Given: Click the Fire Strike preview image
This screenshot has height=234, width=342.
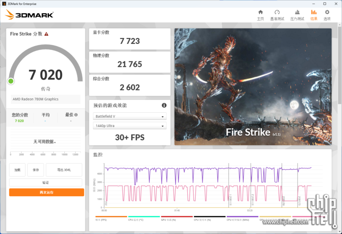Looking at the screenshot, I should [x=253, y=87].
